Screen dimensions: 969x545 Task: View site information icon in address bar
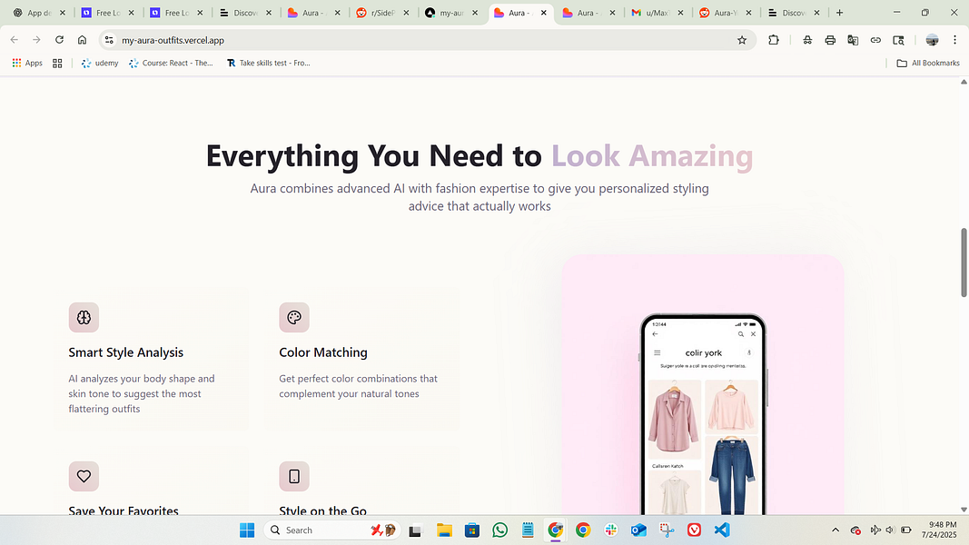tap(109, 40)
